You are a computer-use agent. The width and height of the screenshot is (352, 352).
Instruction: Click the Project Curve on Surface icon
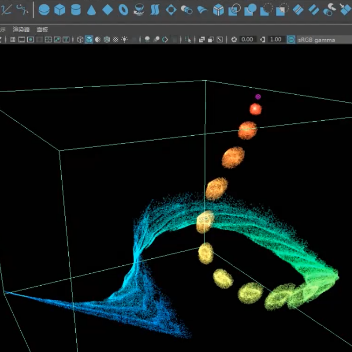(x=234, y=9)
